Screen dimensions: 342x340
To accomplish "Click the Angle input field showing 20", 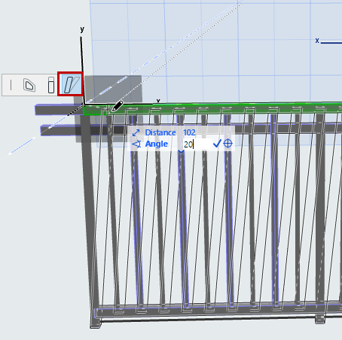I will point(197,144).
